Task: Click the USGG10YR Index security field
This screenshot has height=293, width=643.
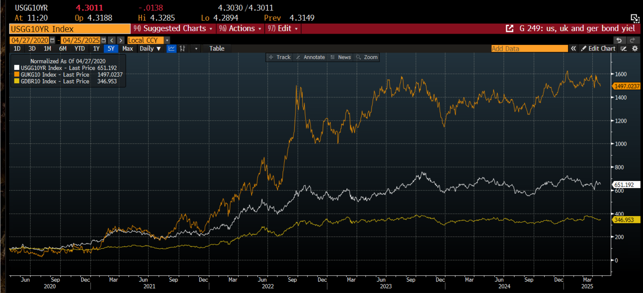Action: (x=70, y=29)
